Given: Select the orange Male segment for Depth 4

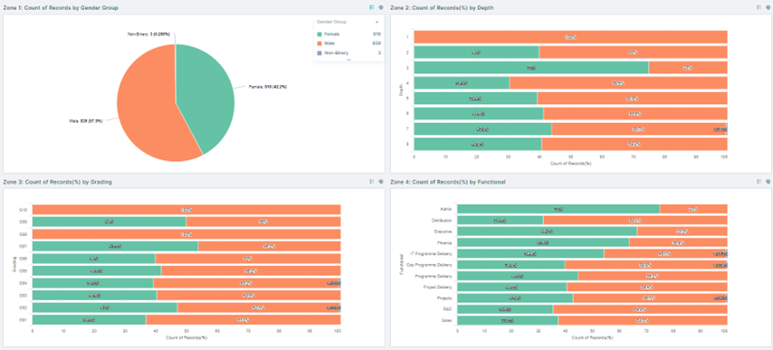Looking at the screenshot, I should (x=619, y=83).
